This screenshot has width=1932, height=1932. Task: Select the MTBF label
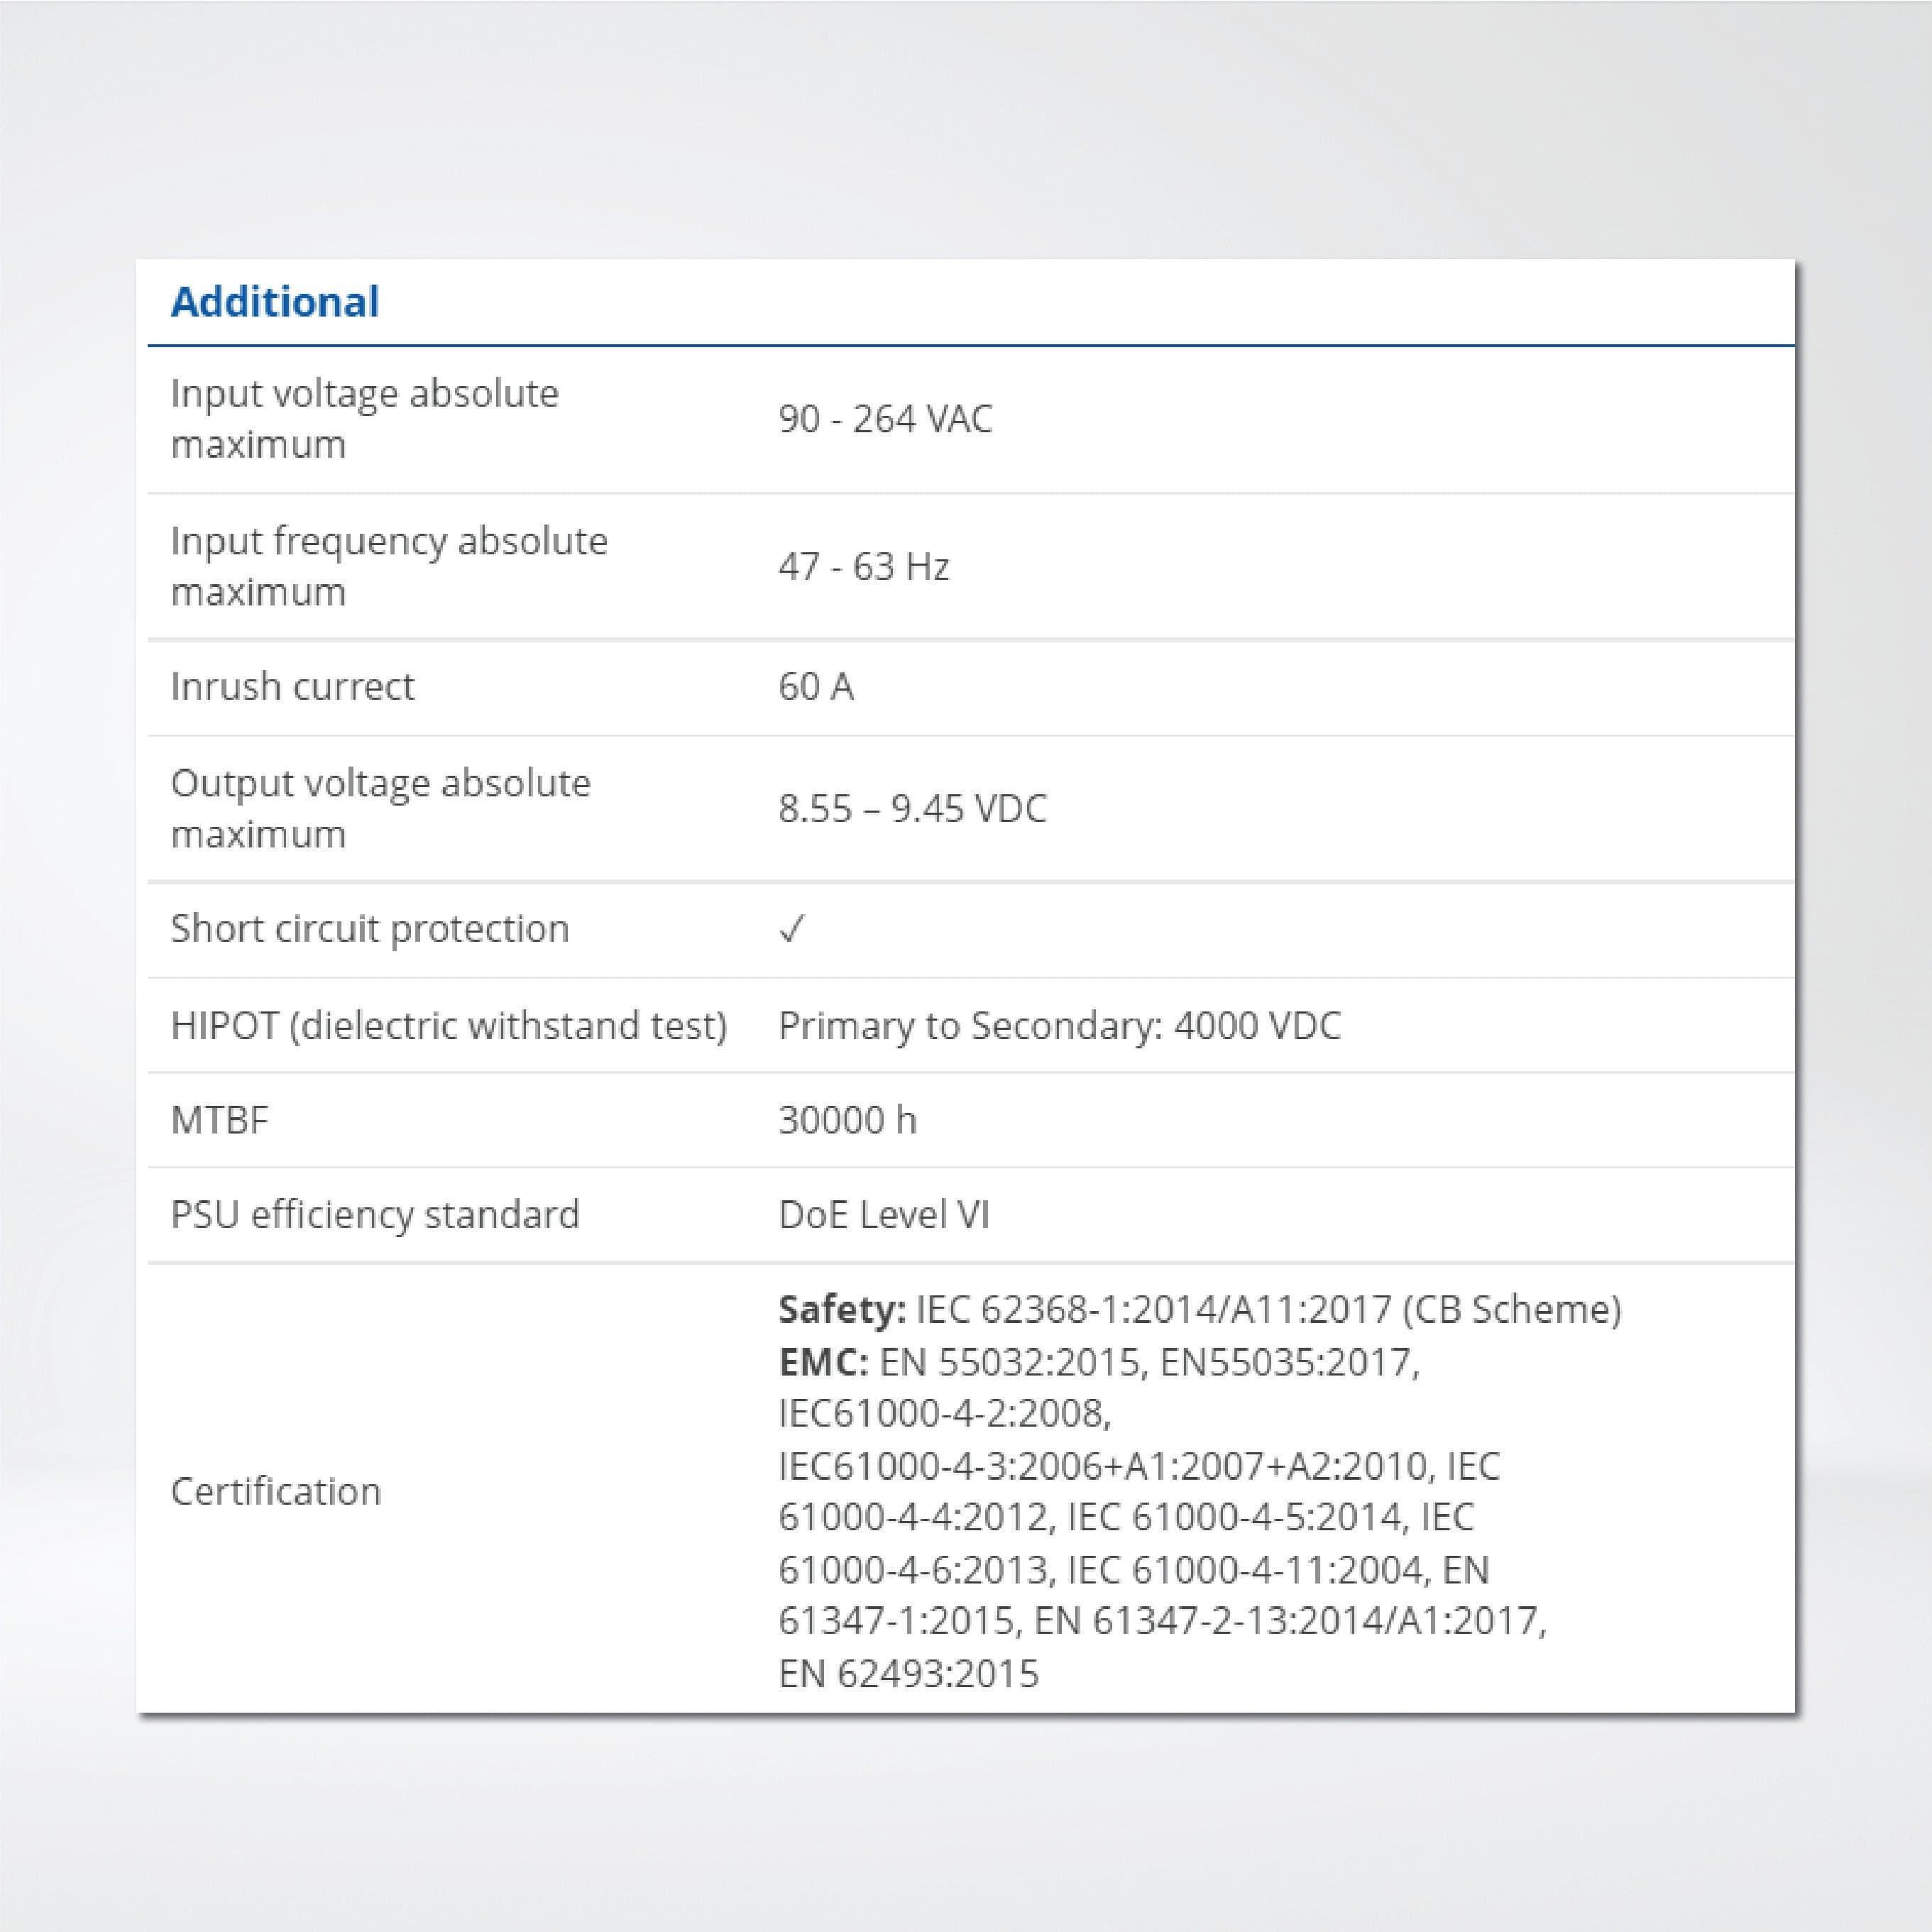point(220,1120)
